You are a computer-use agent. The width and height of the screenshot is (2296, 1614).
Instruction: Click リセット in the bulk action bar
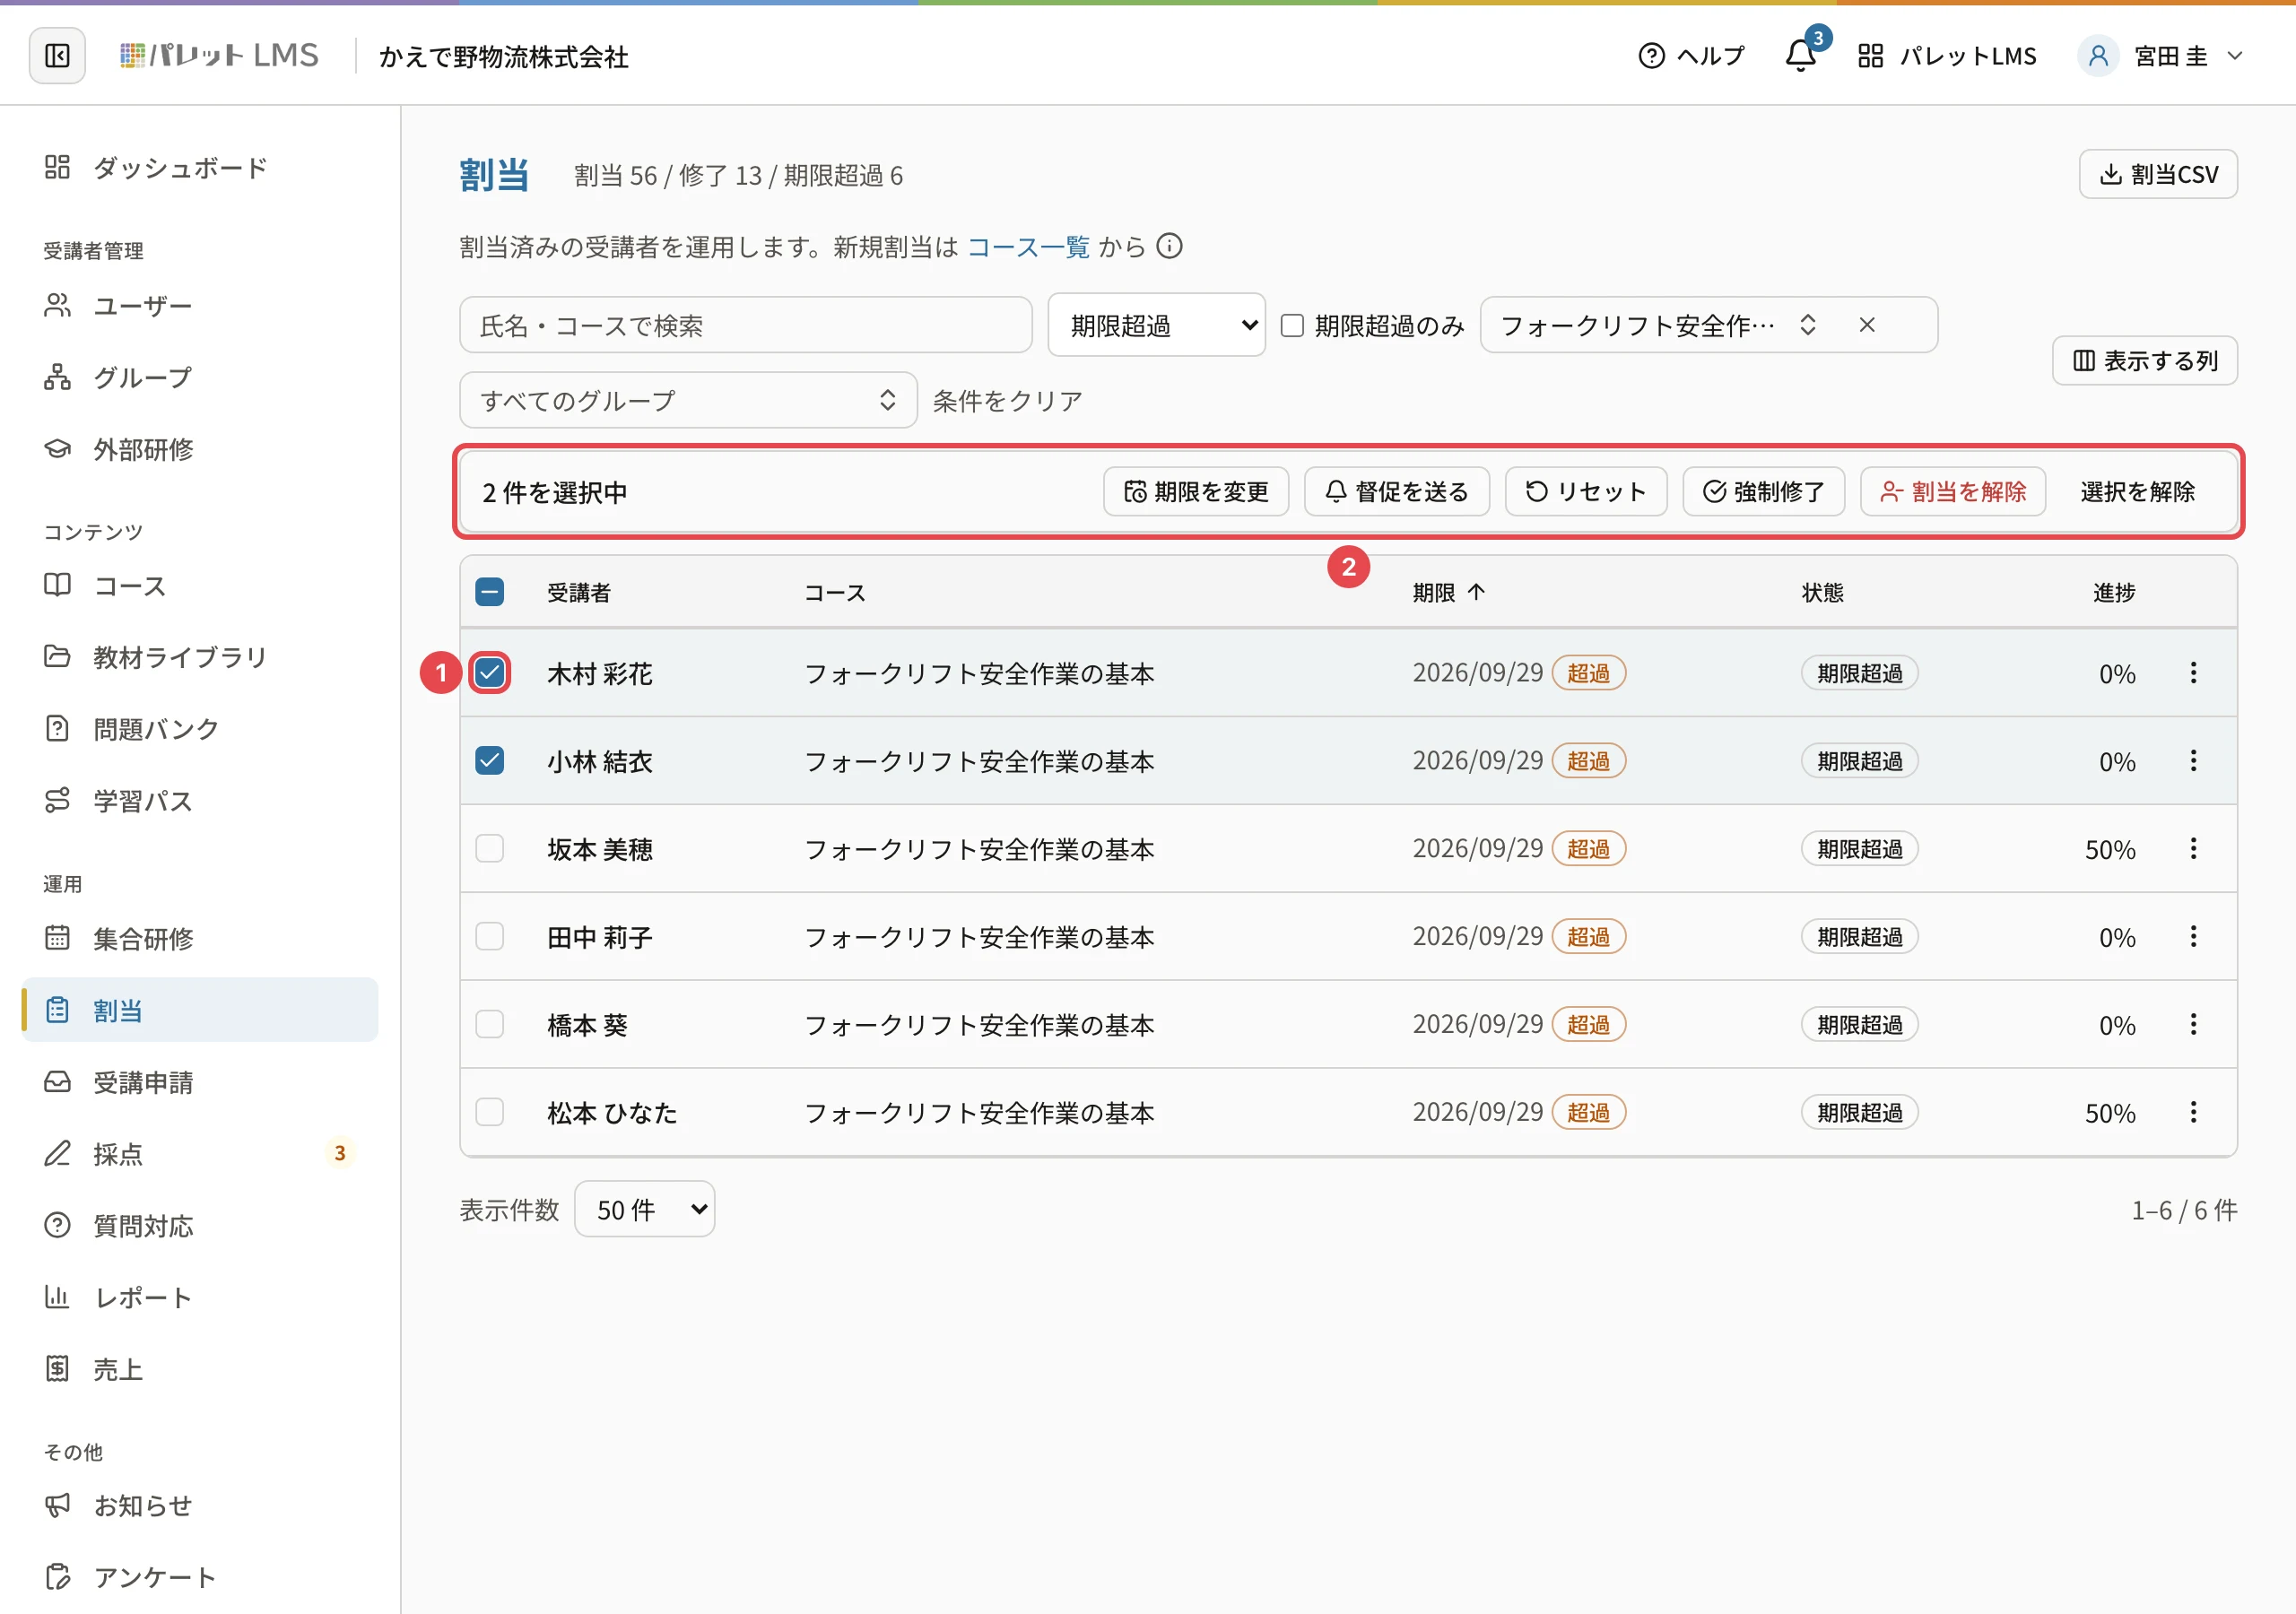(1586, 492)
